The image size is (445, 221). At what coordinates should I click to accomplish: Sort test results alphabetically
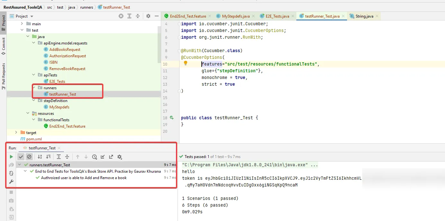40,157
